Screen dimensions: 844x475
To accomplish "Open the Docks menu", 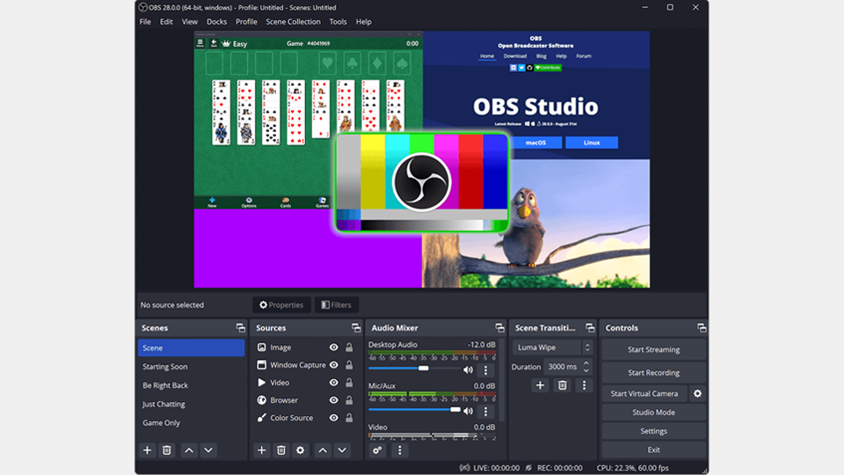I will [x=216, y=21].
